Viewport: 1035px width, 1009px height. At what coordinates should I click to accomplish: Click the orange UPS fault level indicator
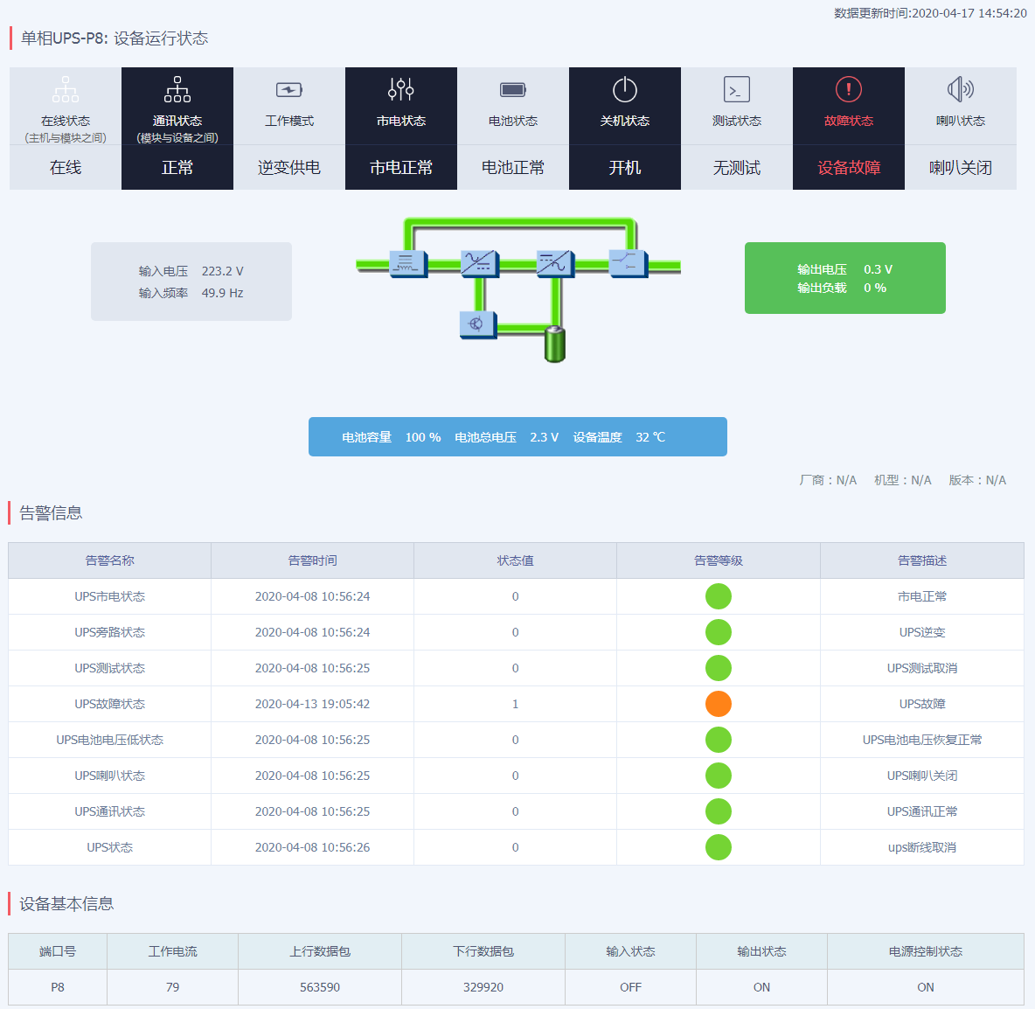pyautogui.click(x=719, y=704)
